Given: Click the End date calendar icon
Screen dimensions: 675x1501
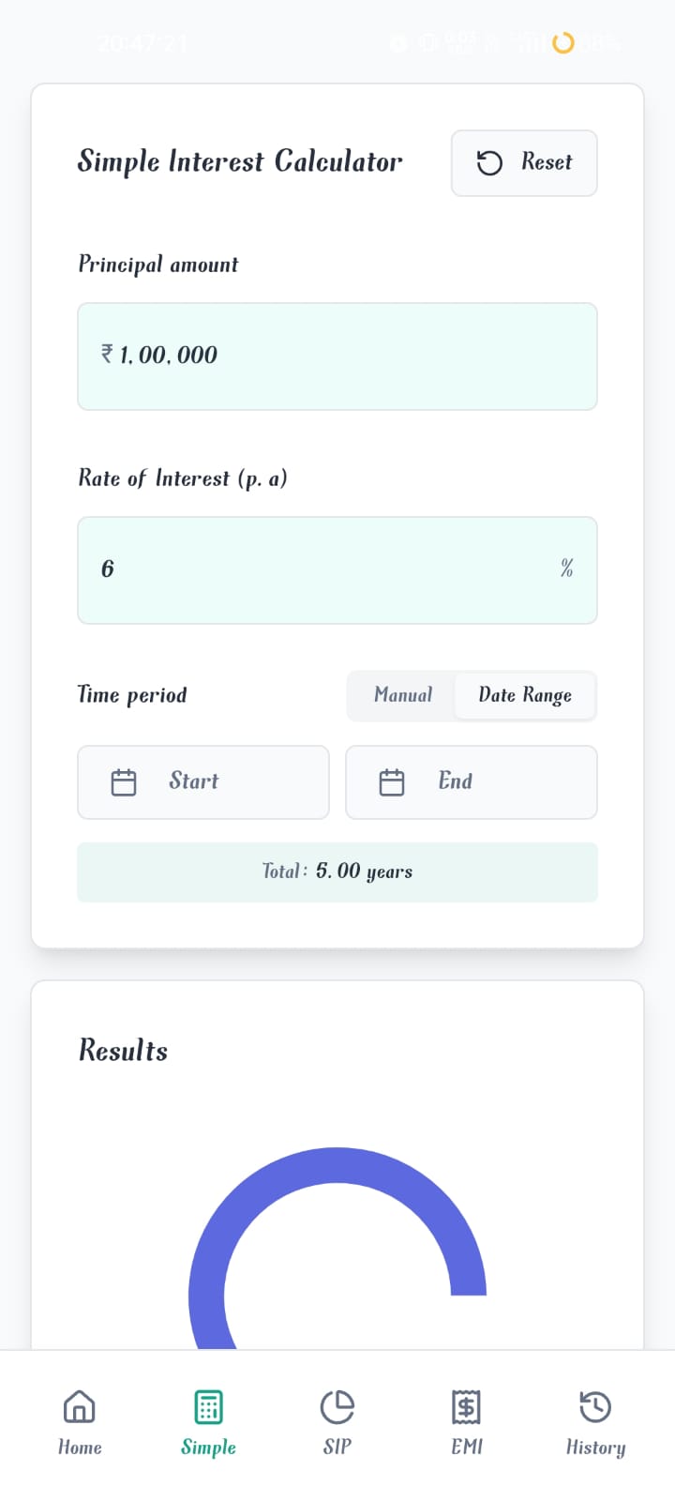Looking at the screenshot, I should [392, 781].
